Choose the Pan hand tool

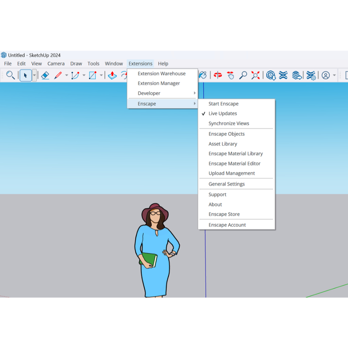coord(230,75)
